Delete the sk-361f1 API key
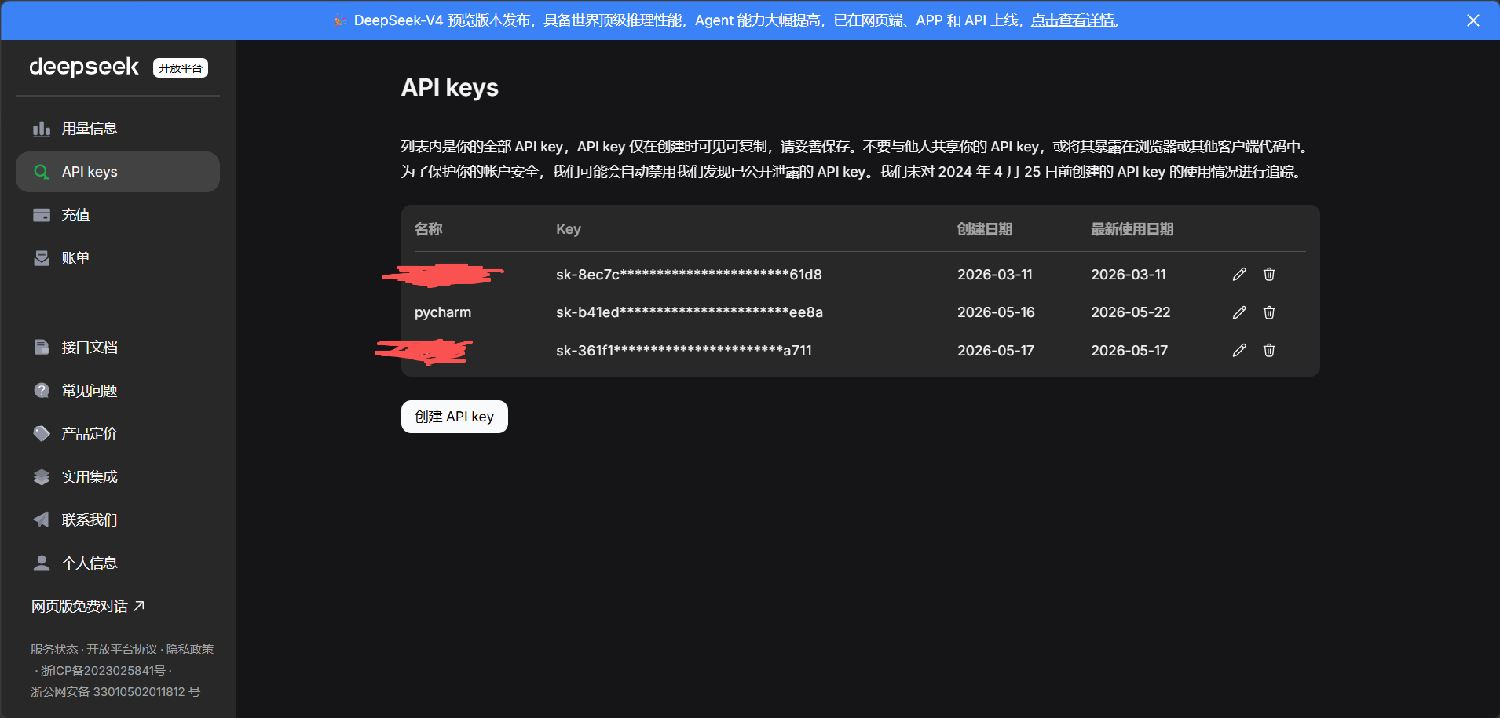 point(1269,350)
